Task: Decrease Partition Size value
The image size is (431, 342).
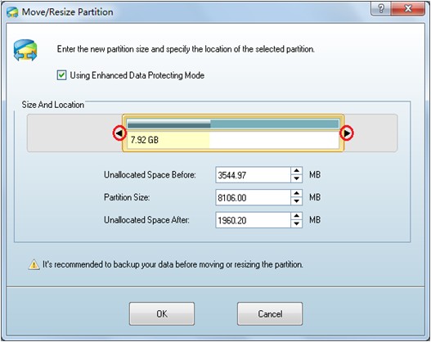Action: coord(296,201)
